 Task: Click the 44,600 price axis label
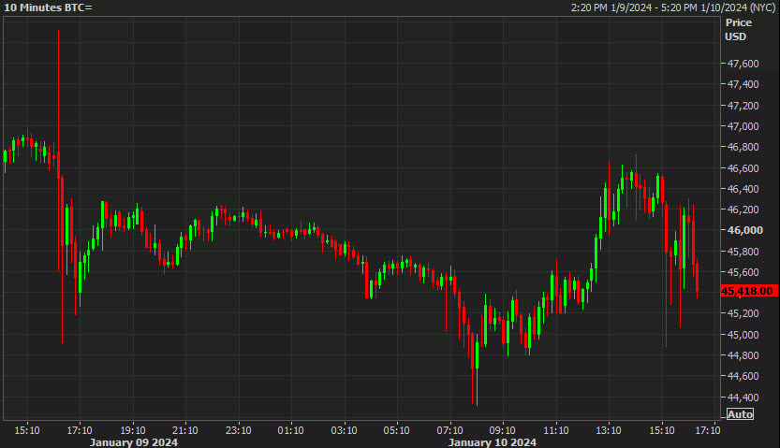click(743, 376)
